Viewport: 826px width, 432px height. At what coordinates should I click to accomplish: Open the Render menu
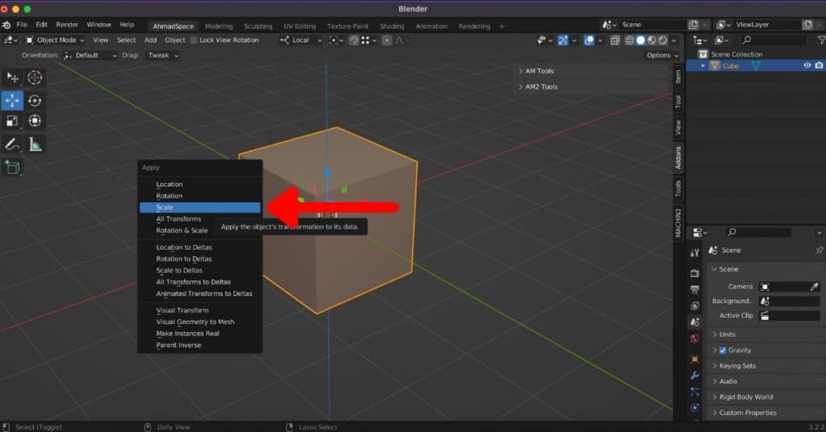(67, 25)
